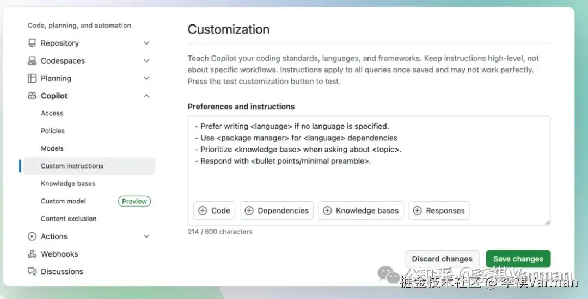This screenshot has width=588, height=299.
Task: Click the 'Code, planning, and automation' header
Action: pyautogui.click(x=79, y=26)
